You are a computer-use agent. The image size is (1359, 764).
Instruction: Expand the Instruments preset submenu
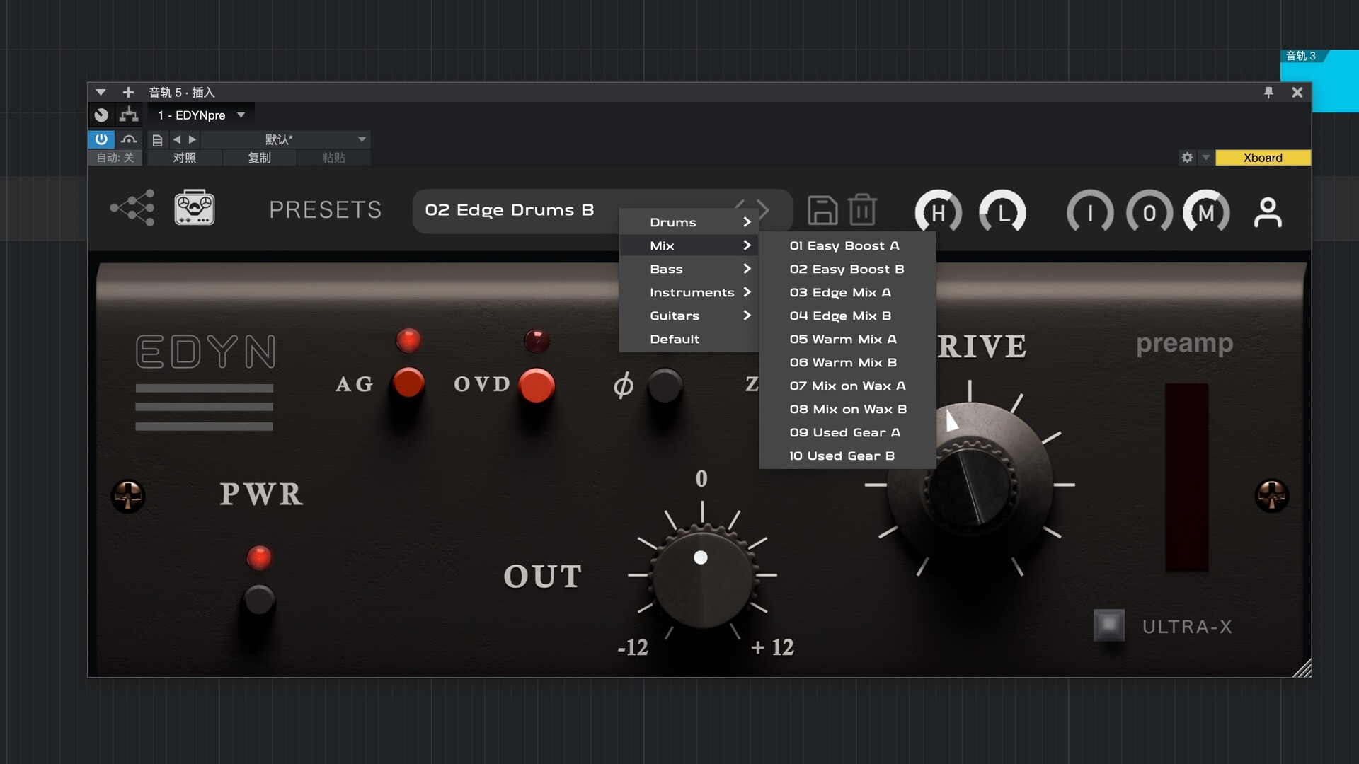pos(689,292)
